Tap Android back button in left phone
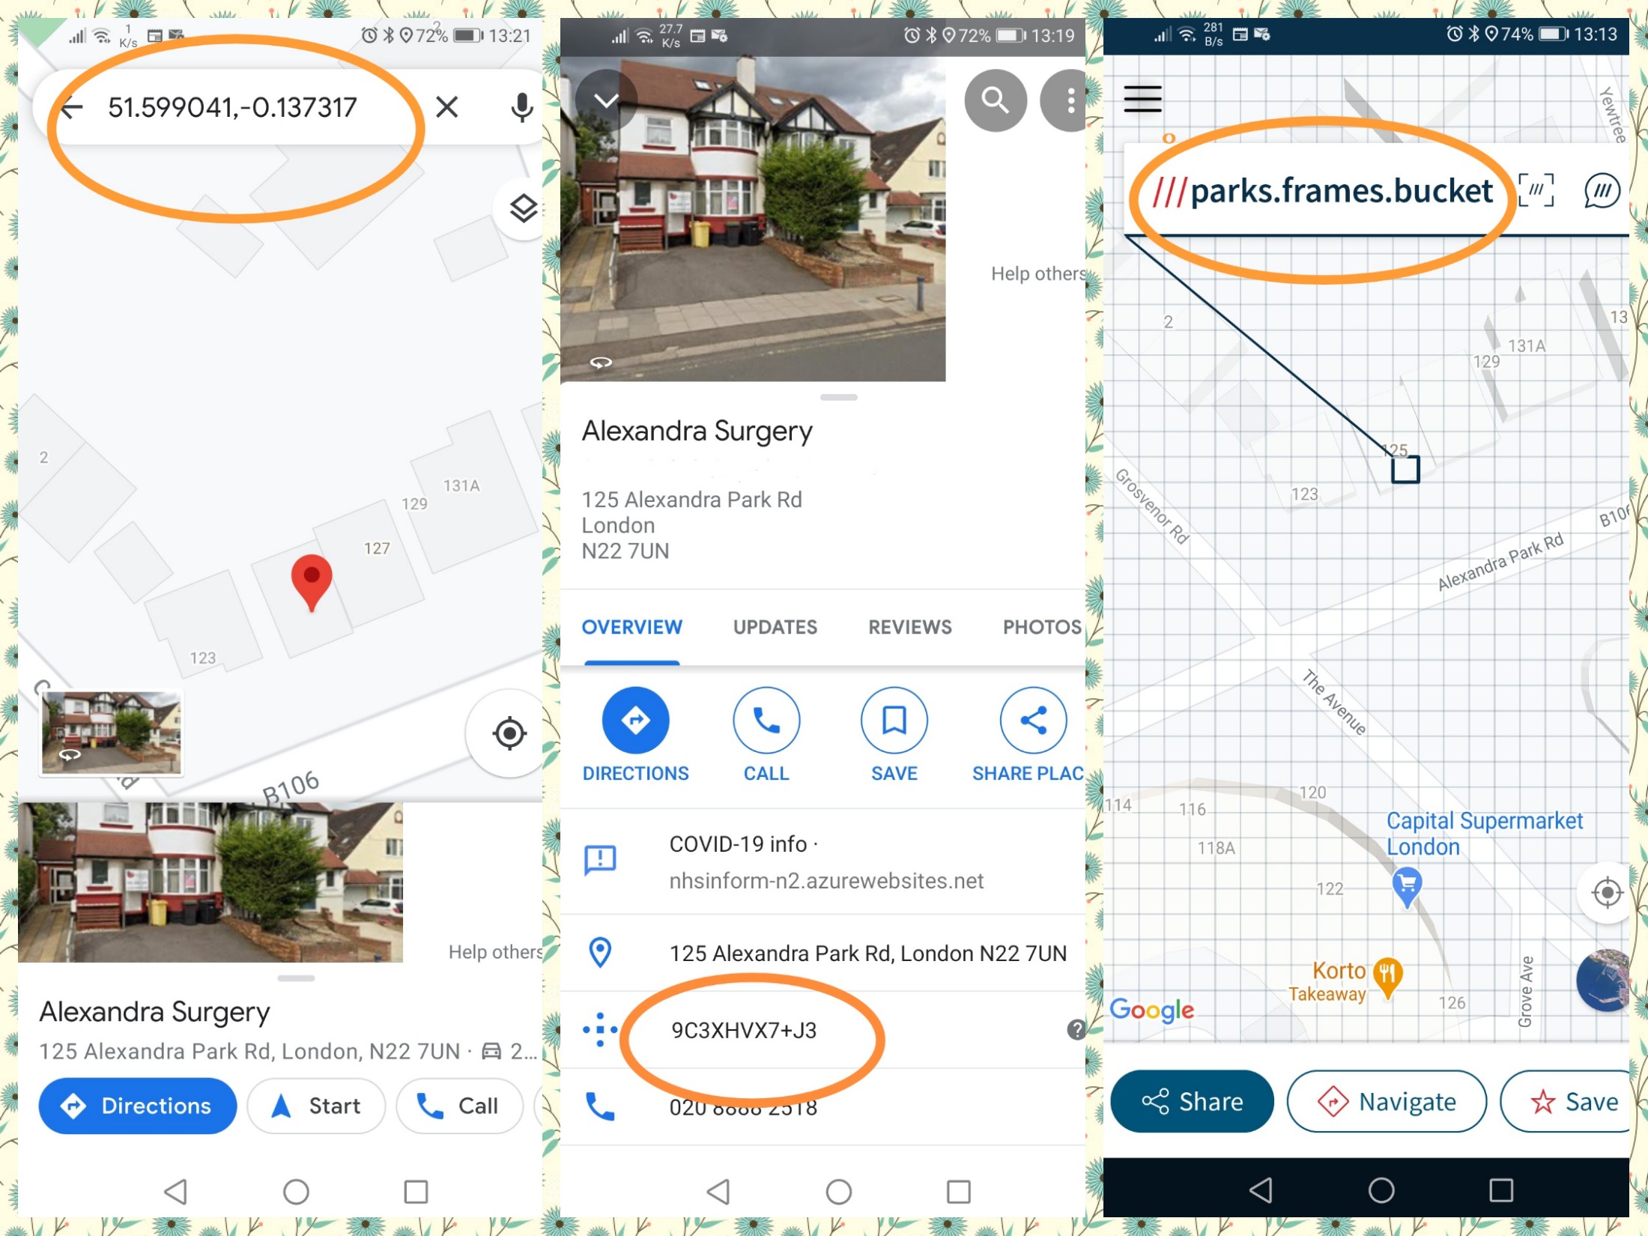1648x1236 pixels. click(175, 1191)
